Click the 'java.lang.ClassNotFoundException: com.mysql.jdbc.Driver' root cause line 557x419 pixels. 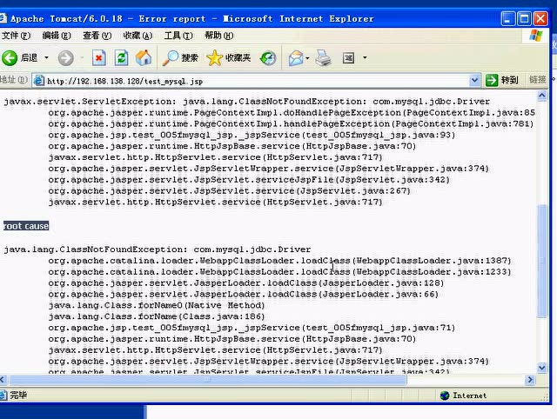point(157,249)
